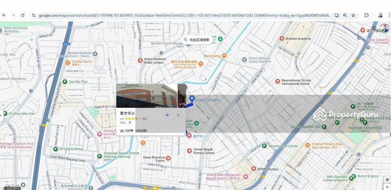Select the Paparegs Briyani pin
Image resolution: width=391 pixels, height=190 pixels.
pyautogui.click(x=100, y=156)
